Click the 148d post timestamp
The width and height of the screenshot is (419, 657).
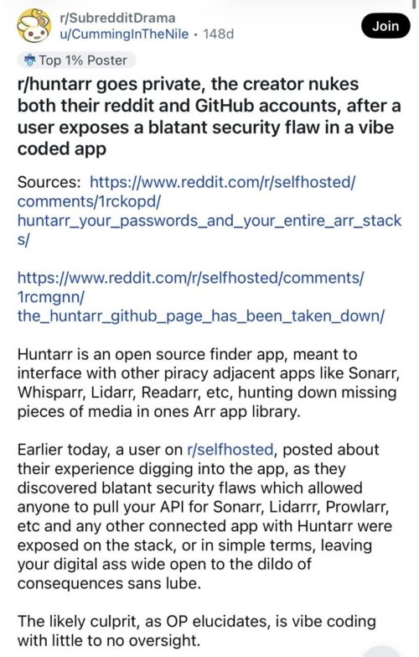click(218, 34)
